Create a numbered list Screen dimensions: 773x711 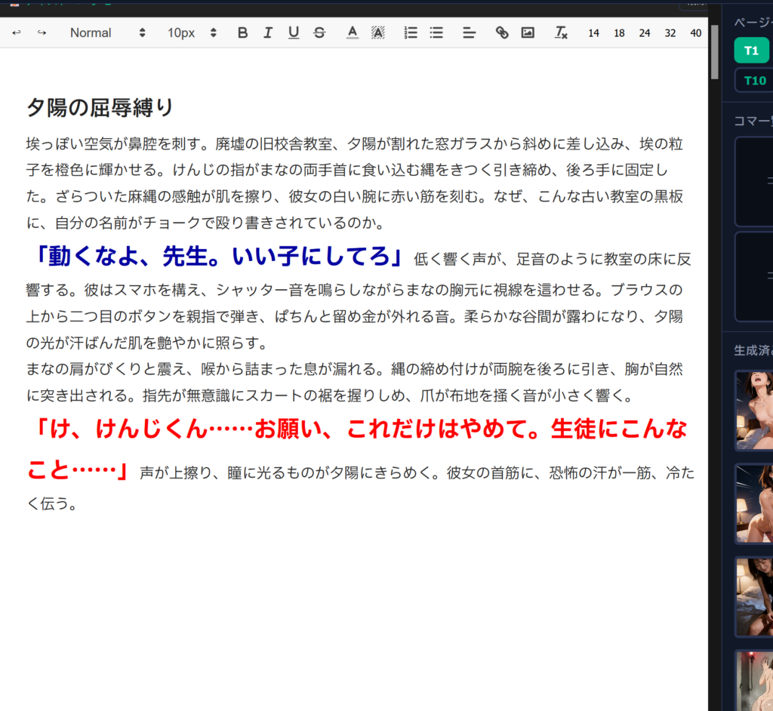click(411, 32)
